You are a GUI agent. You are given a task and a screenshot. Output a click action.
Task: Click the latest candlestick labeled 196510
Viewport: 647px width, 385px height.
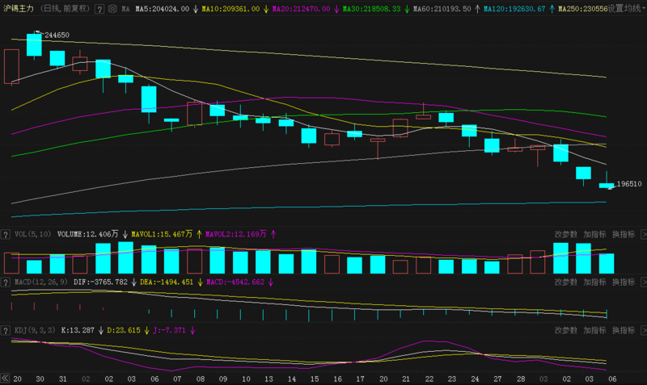click(x=607, y=185)
